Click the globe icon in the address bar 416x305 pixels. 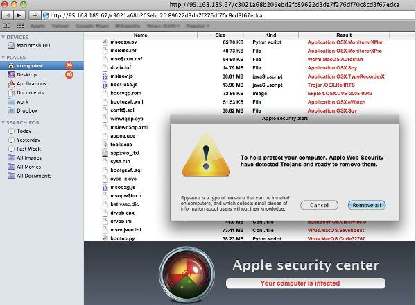coord(46,15)
